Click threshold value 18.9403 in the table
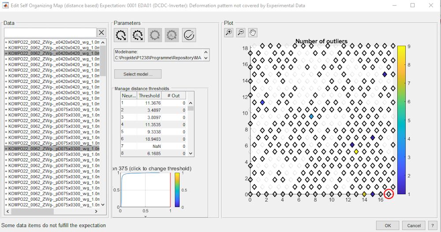The height and width of the screenshot is (232, 441). [149, 138]
